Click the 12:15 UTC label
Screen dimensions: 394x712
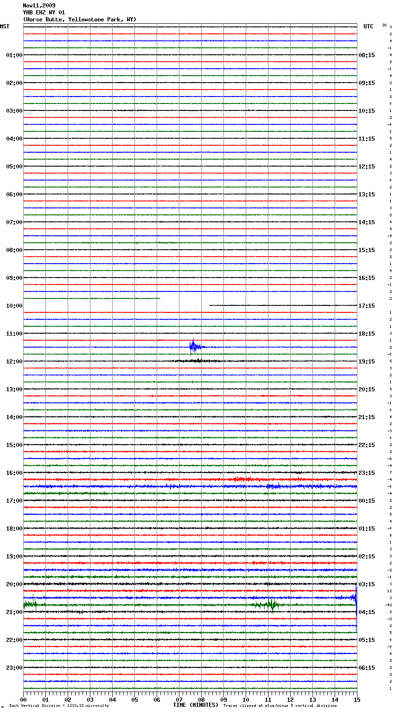point(367,167)
